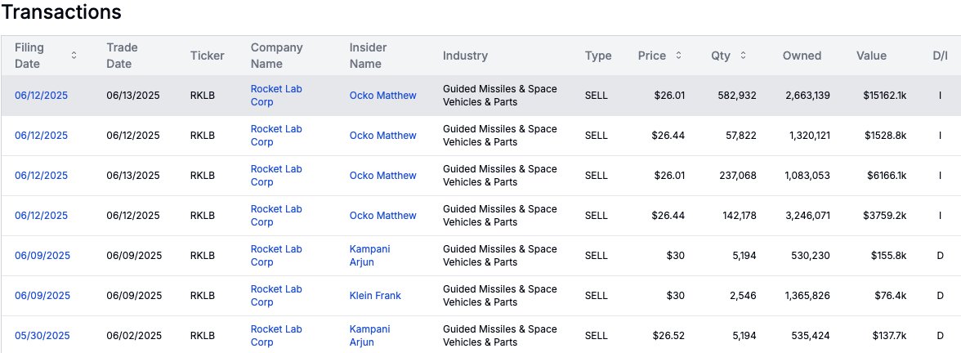The image size is (961, 353).
Task: Open filing date link in $1528.8k row
Action: coord(41,136)
